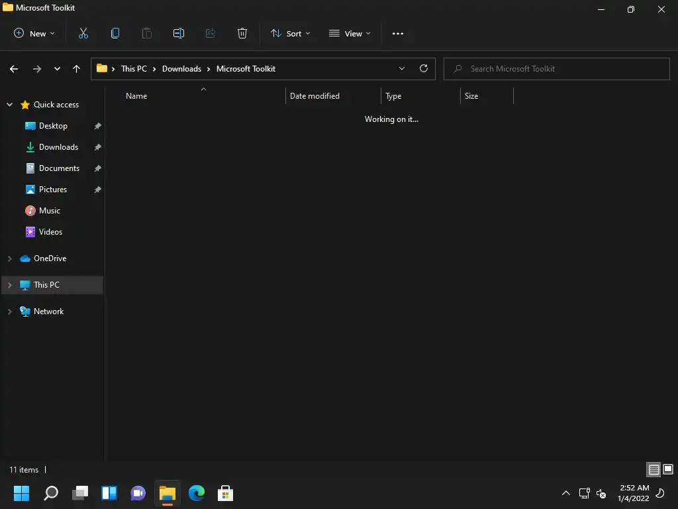Open Microsoft Store from taskbar
This screenshot has height=509, width=678.
(x=225, y=493)
